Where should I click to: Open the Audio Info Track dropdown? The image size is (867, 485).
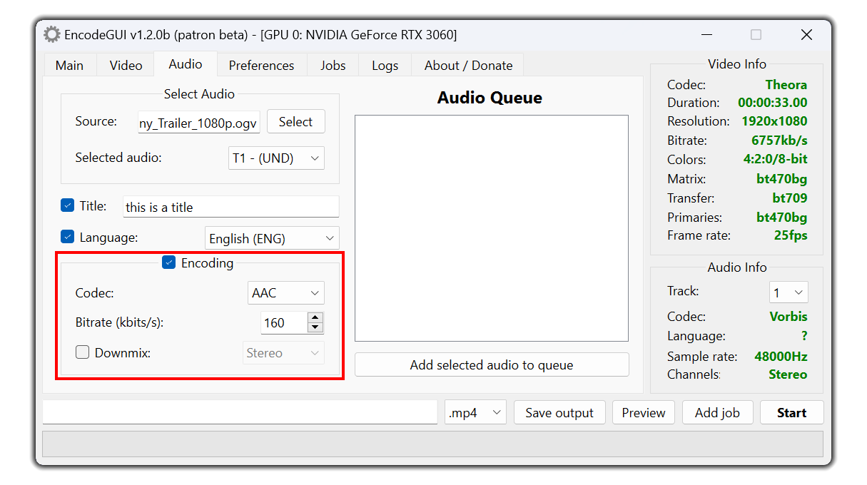pyautogui.click(x=789, y=292)
